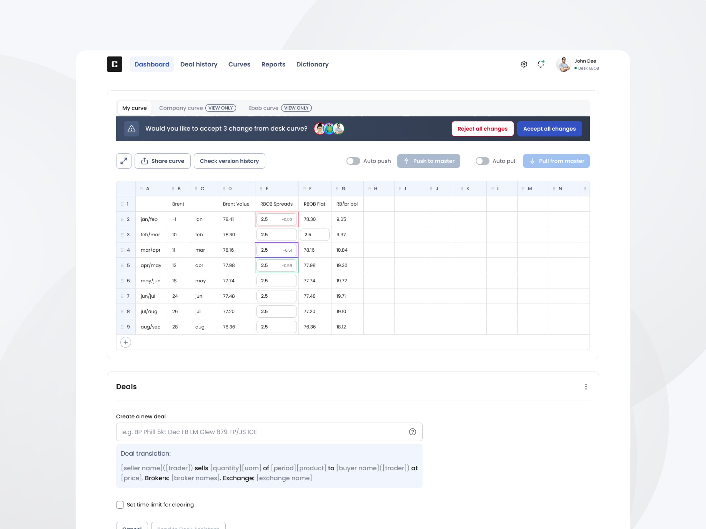Add new row with plus icon
Screen dimensions: 706x529
(126, 342)
